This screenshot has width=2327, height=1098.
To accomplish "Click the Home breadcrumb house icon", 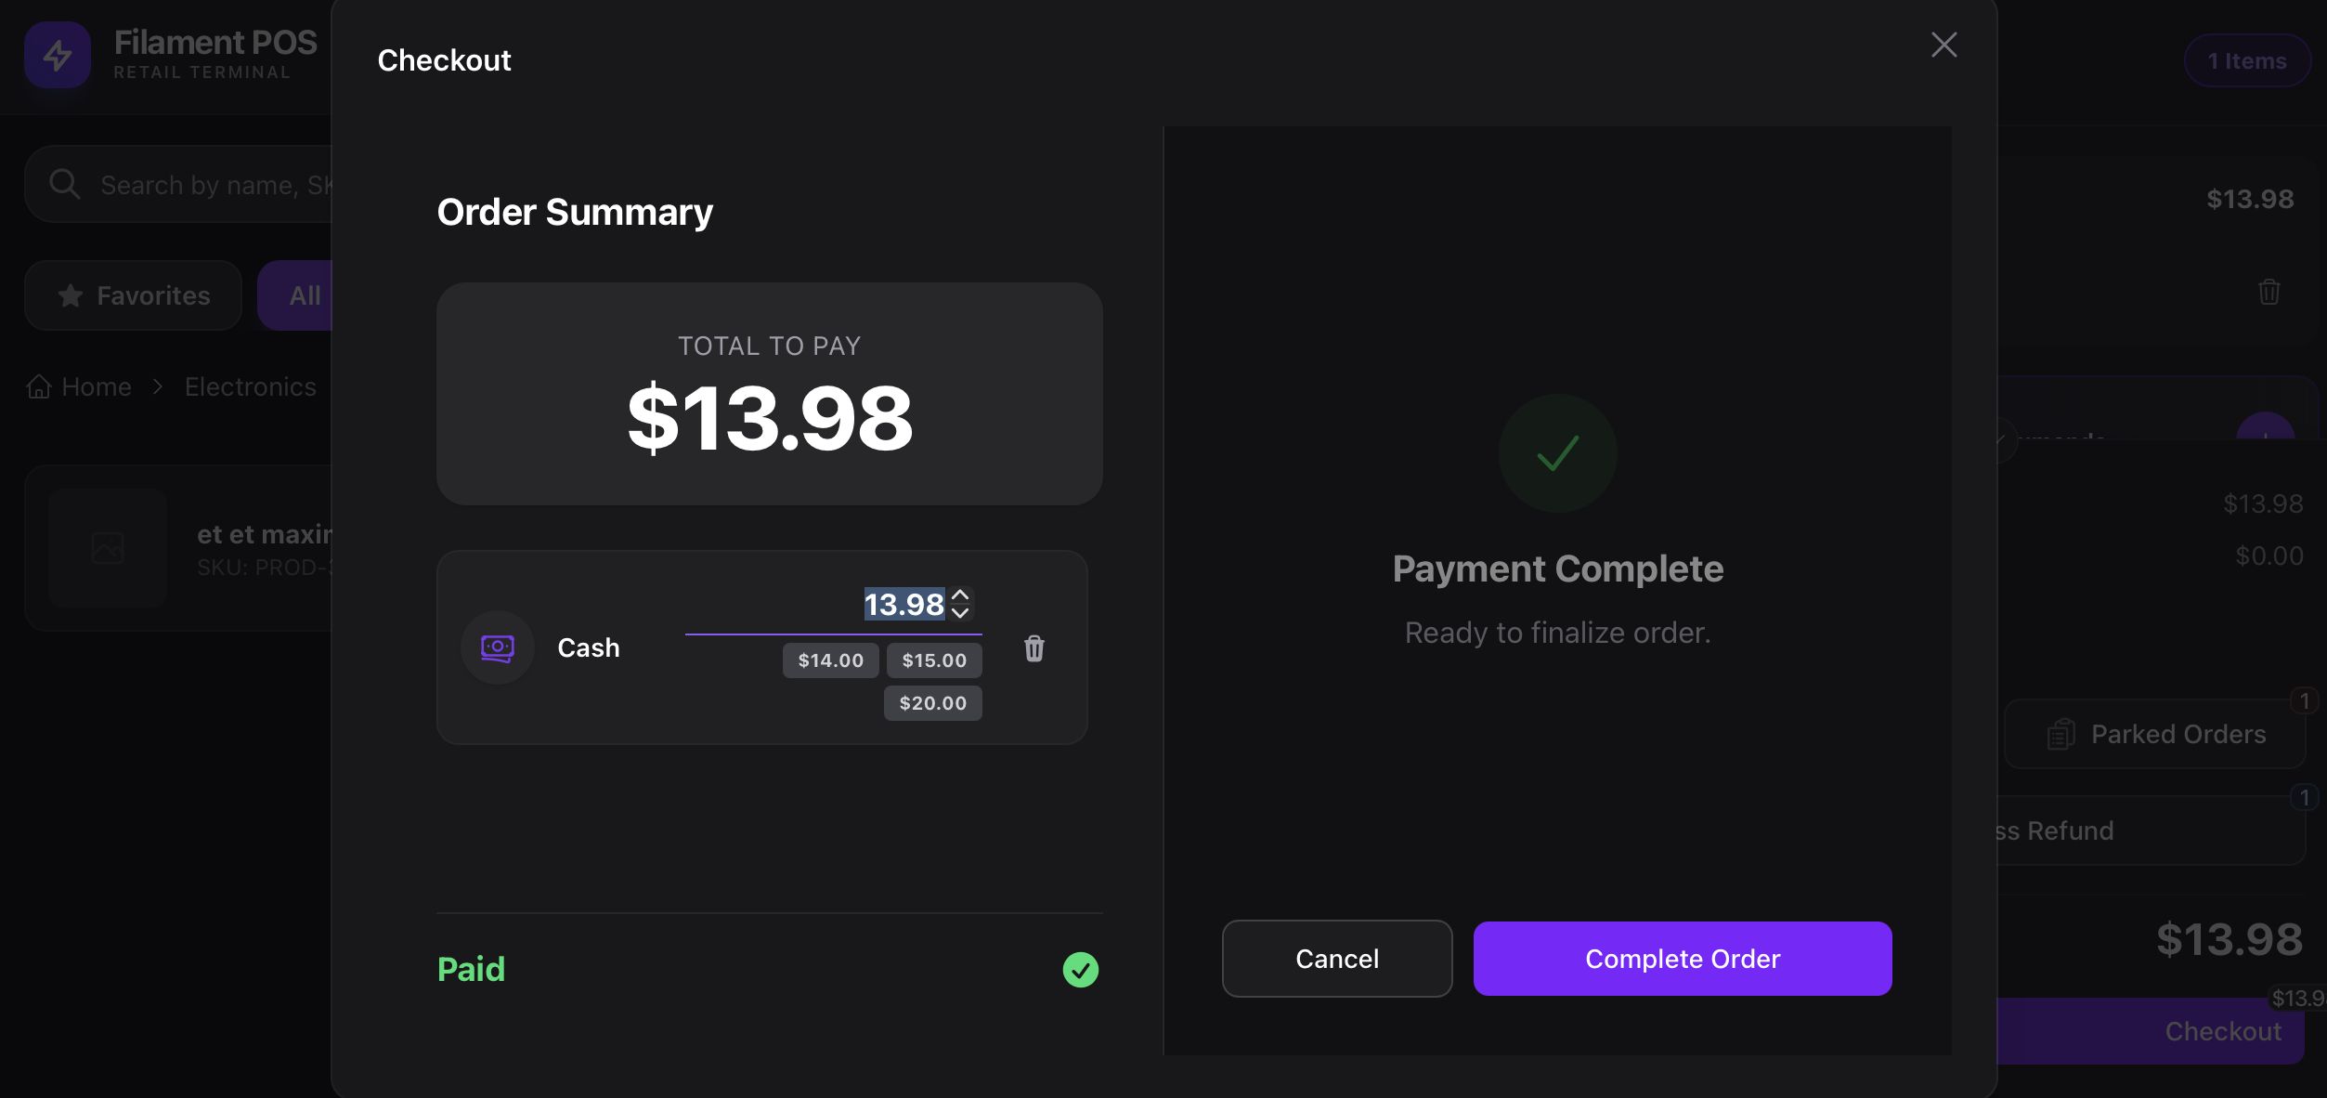I will (x=39, y=386).
